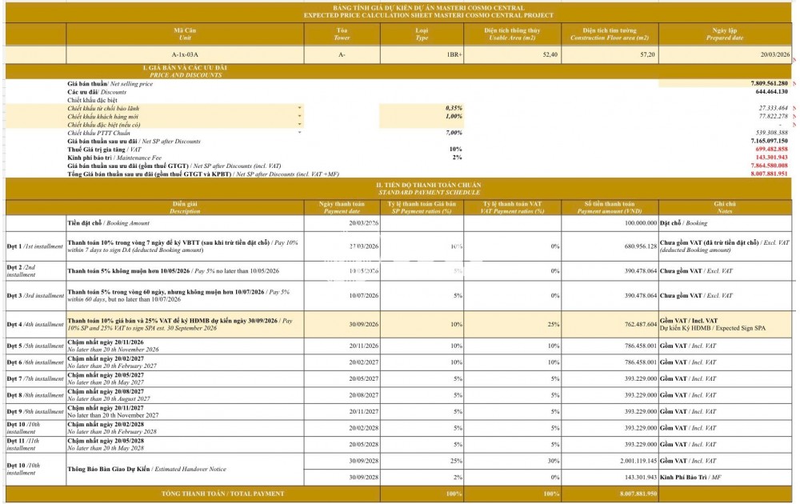Select net price after discounts 7.165.097.150
This screenshot has width=800, height=504.
[x=769, y=141]
